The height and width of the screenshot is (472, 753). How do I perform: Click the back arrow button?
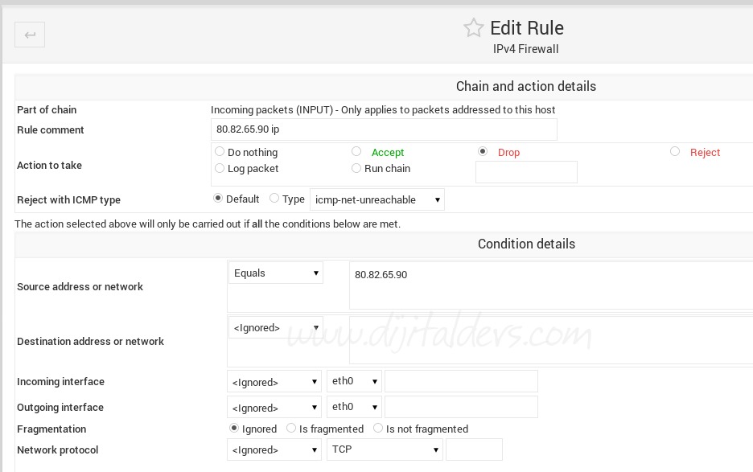(30, 35)
